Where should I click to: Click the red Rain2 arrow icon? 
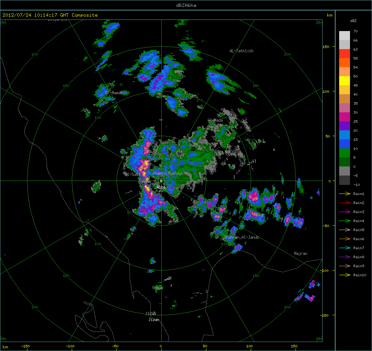[345, 203]
